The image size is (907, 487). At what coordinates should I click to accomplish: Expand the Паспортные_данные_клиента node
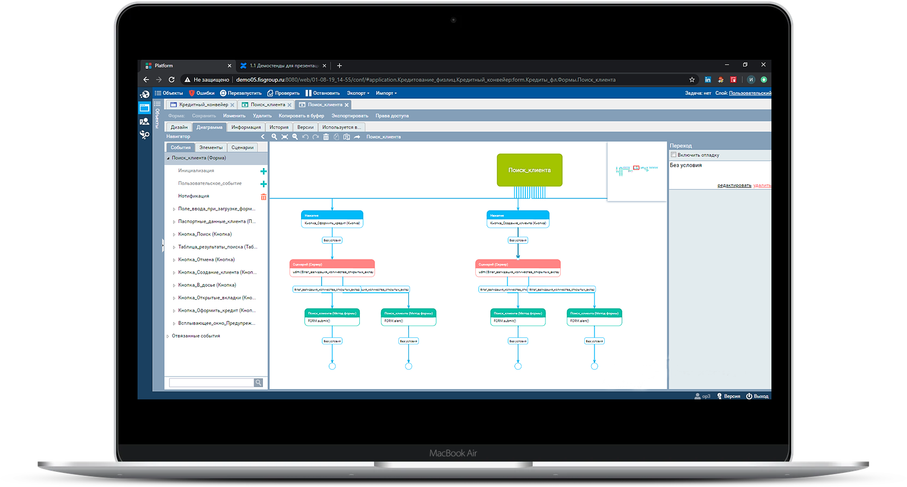(x=174, y=222)
